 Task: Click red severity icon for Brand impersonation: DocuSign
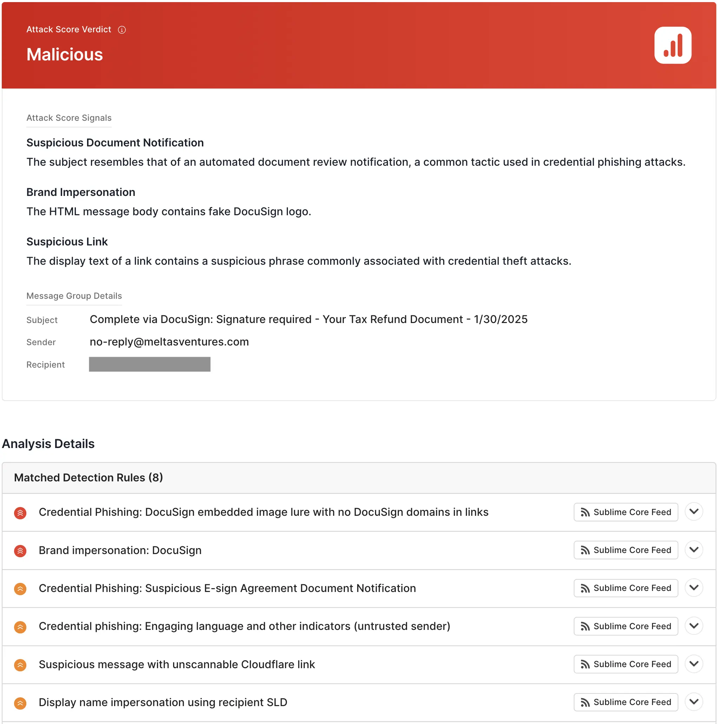tap(20, 551)
